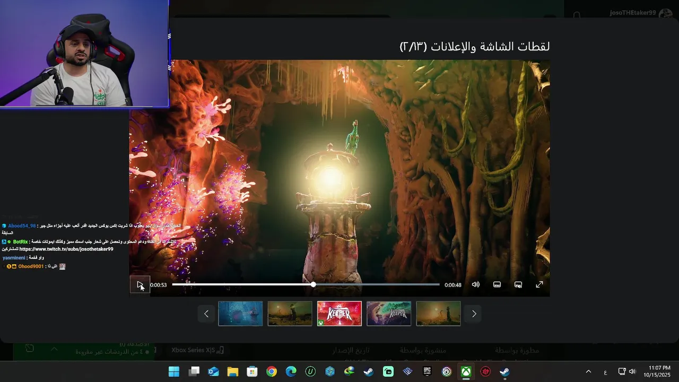Open network settings in the system tray
The image size is (679, 382).
click(622, 372)
